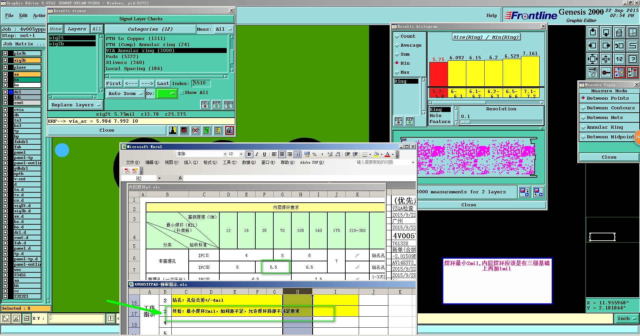The width and height of the screenshot is (640, 336).
Task: Open the Excel Adobe PDF(B) menu
Action: 312,163
